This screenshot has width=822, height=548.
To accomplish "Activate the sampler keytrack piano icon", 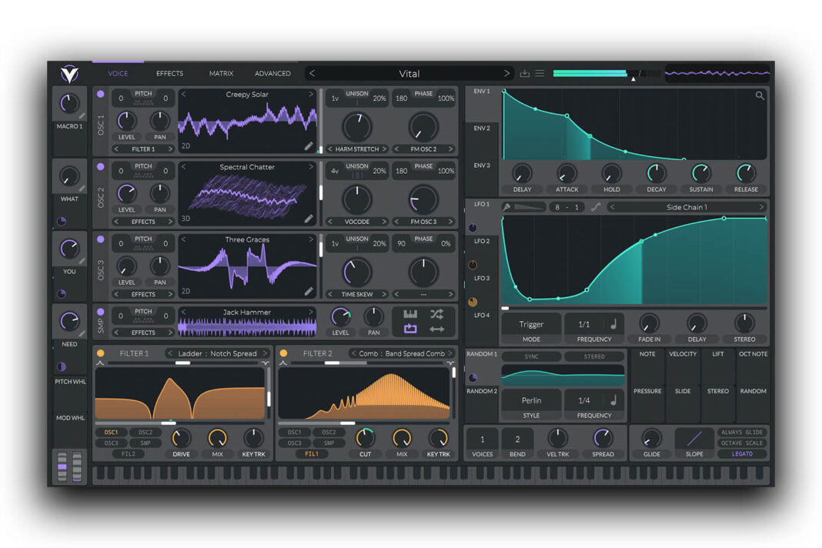I will click(409, 313).
